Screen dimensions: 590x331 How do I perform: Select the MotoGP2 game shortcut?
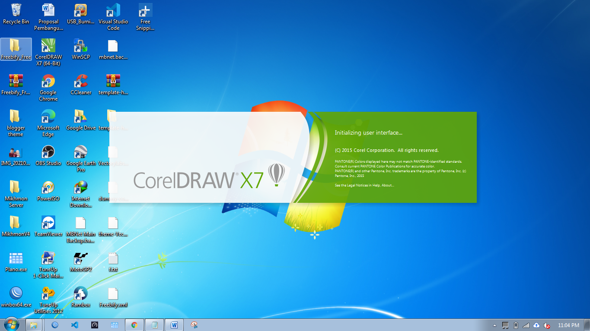pyautogui.click(x=80, y=262)
